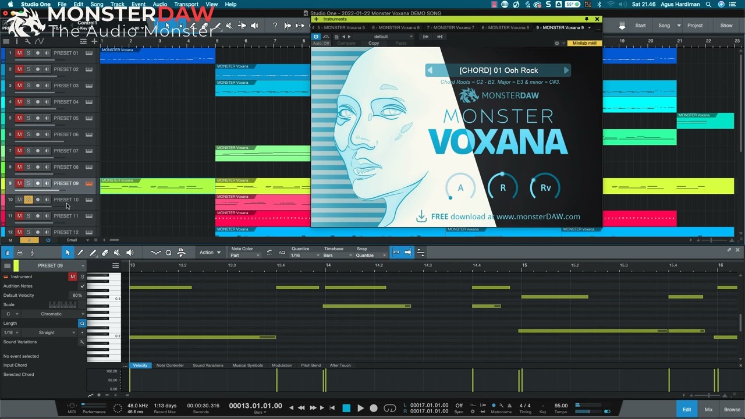Mute PRESET 09 track

[x=19, y=183]
